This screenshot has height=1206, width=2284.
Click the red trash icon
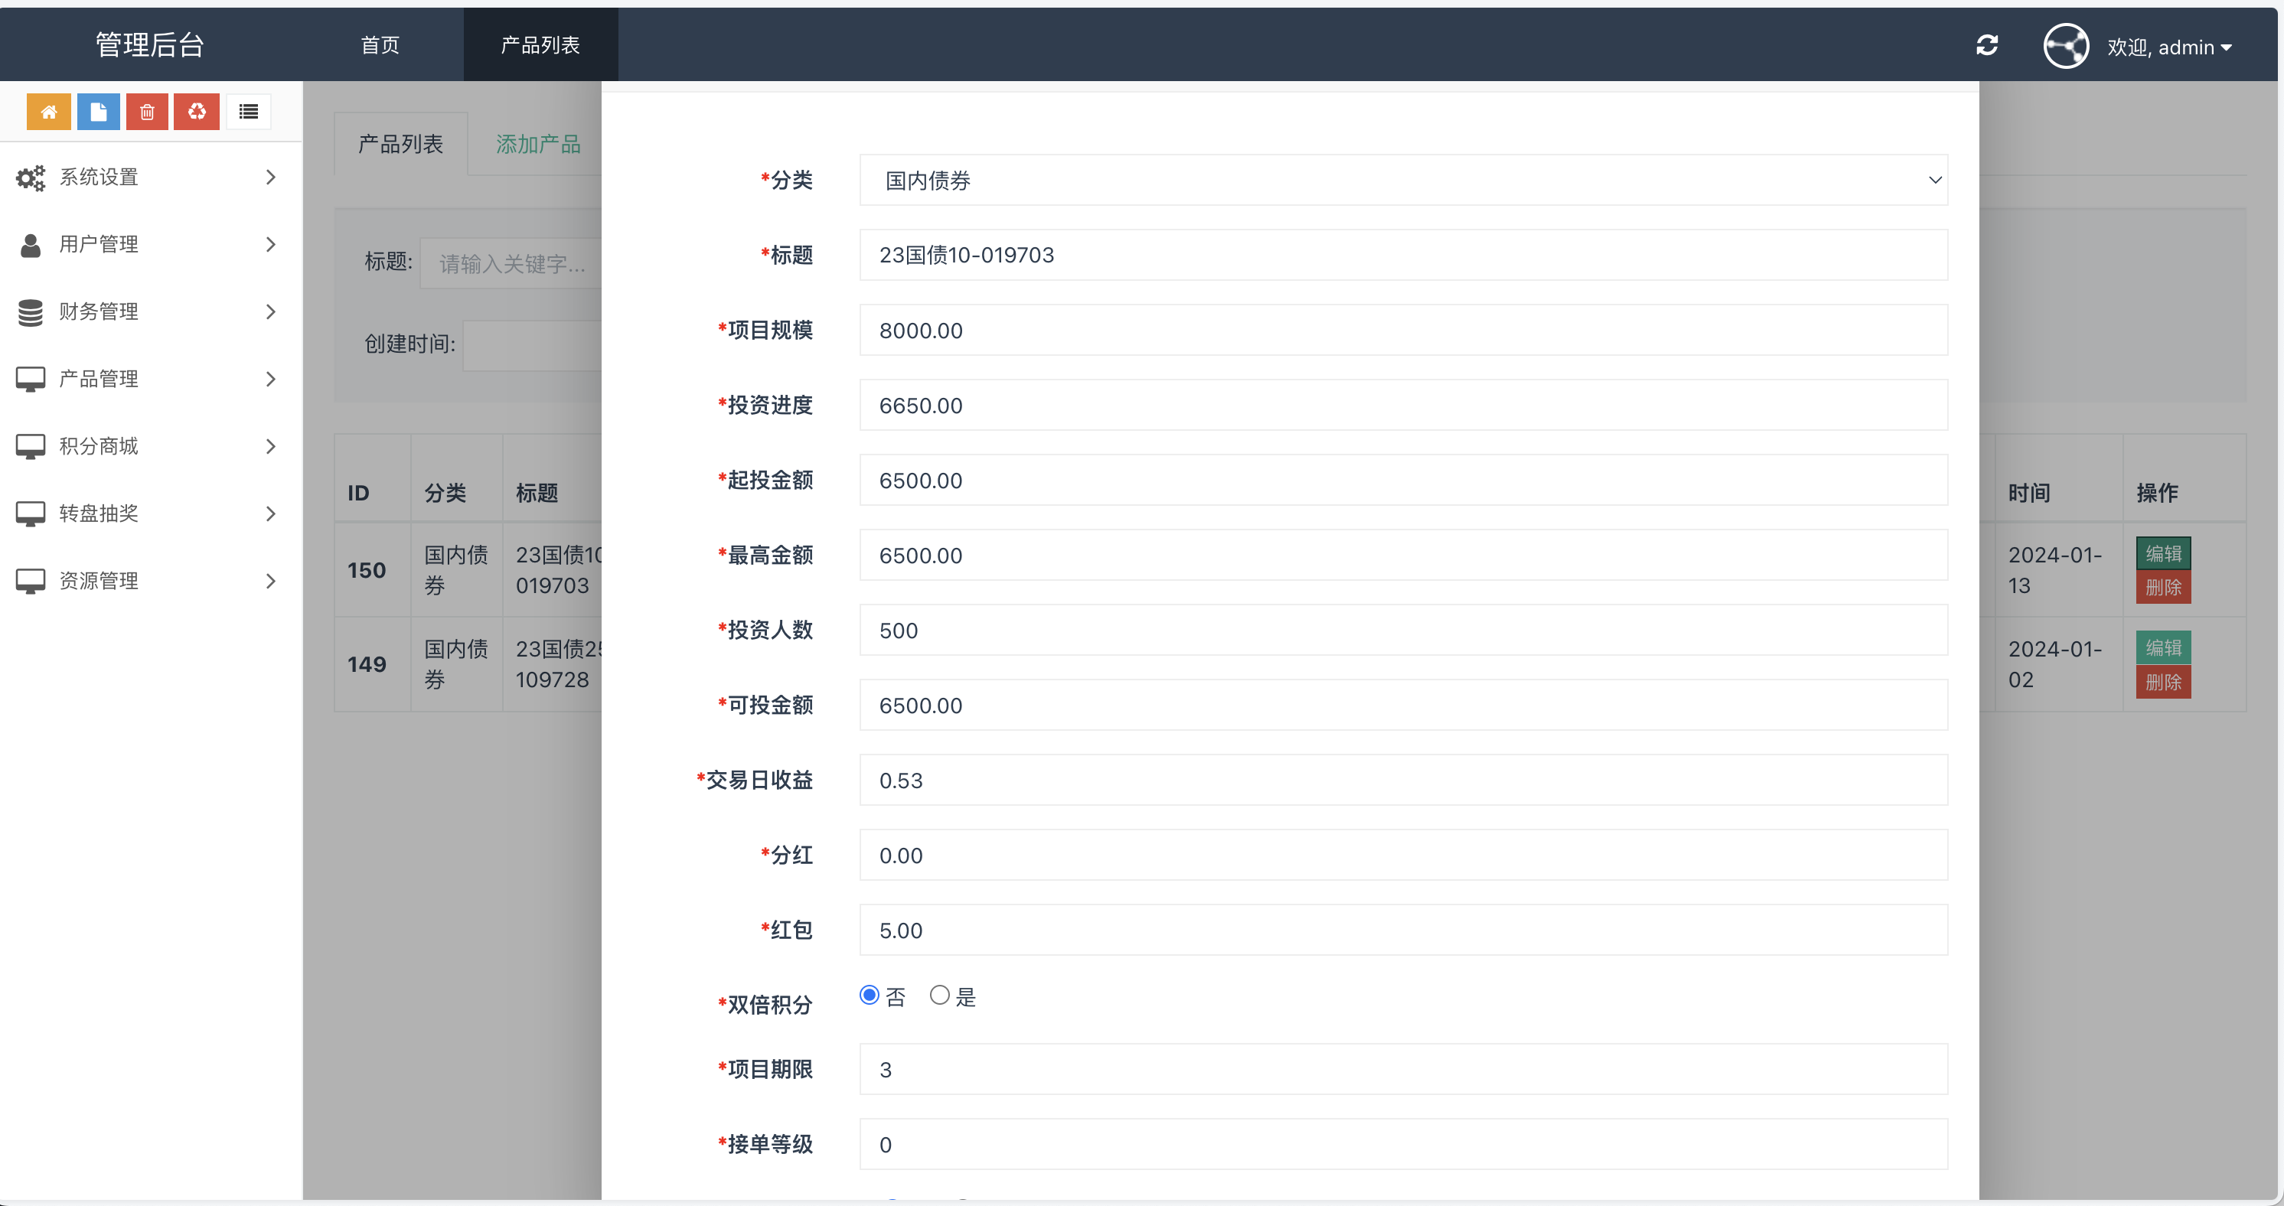pos(147,112)
